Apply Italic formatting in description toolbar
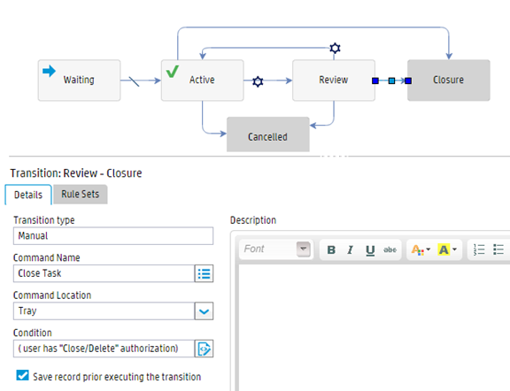510x391 pixels. (x=351, y=249)
